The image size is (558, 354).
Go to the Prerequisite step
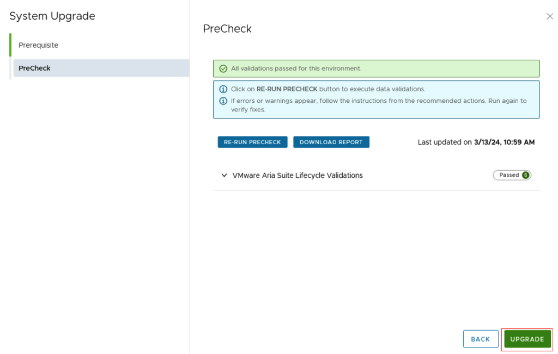(x=38, y=45)
